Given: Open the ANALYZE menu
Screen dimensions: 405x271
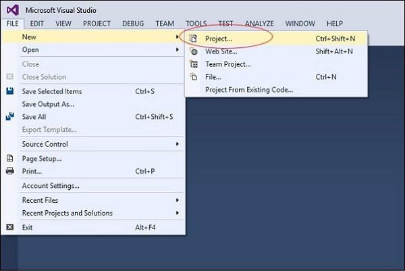Looking at the screenshot, I should click(x=259, y=24).
